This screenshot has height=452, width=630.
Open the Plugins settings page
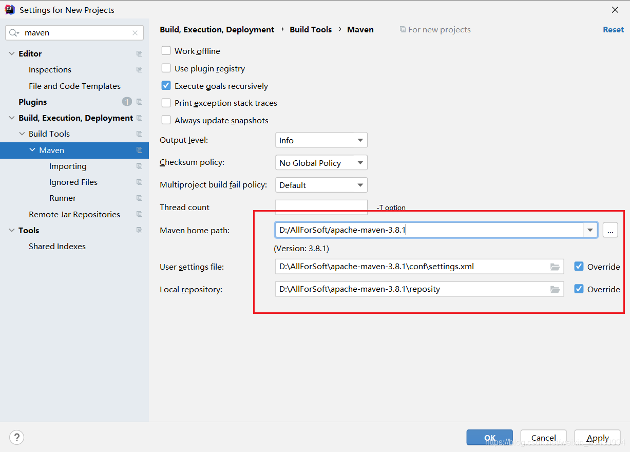point(32,102)
